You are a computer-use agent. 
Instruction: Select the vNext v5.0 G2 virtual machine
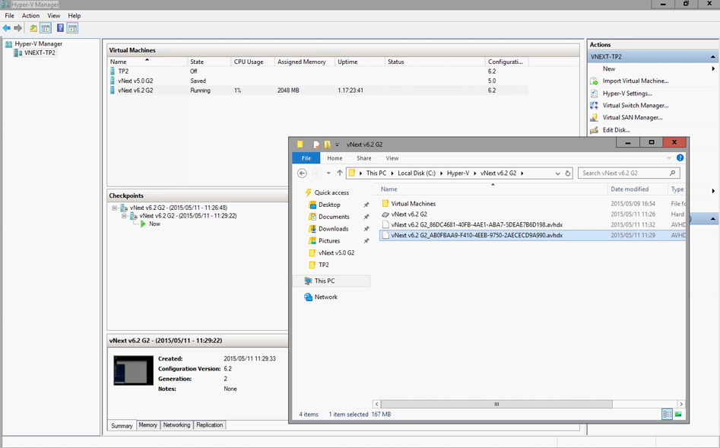[x=319, y=81]
